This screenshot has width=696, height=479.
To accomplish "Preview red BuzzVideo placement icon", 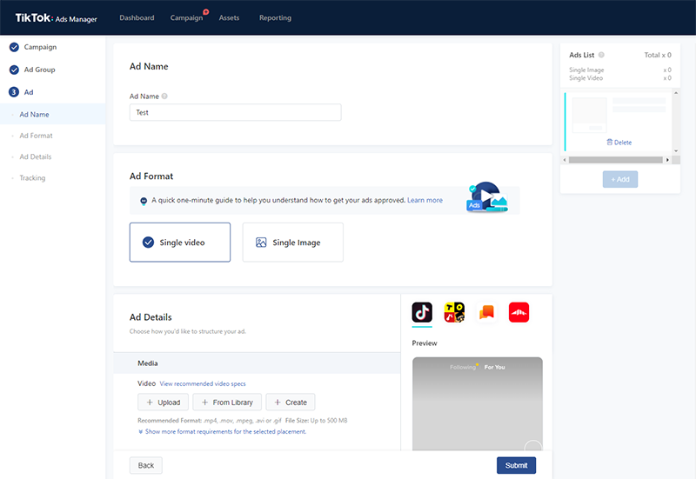I will tap(519, 312).
